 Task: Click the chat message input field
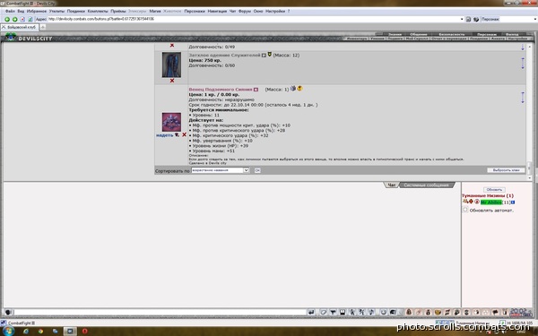pos(160,312)
